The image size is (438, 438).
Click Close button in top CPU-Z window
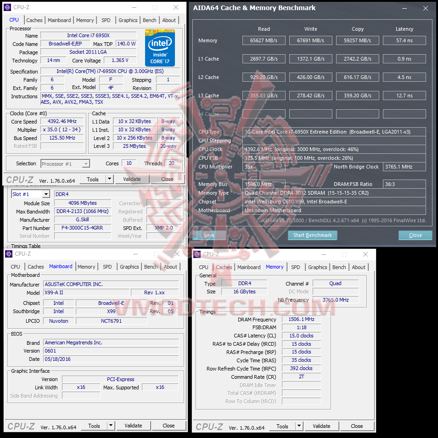pos(167,179)
